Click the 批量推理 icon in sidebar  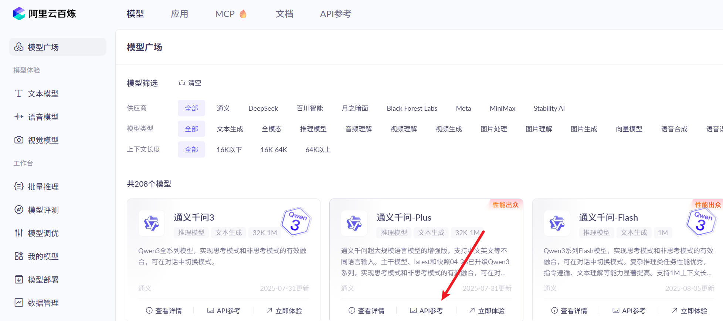[19, 186]
